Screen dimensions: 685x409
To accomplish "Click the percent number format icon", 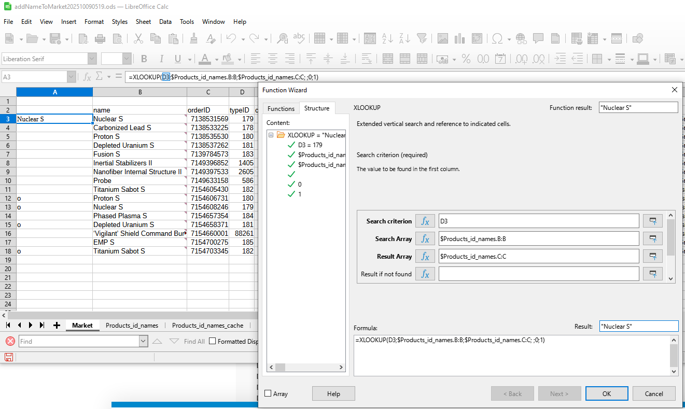I will [466, 59].
